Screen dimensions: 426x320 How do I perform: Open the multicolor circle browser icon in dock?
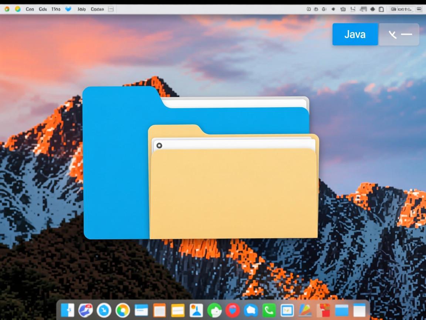click(x=122, y=310)
